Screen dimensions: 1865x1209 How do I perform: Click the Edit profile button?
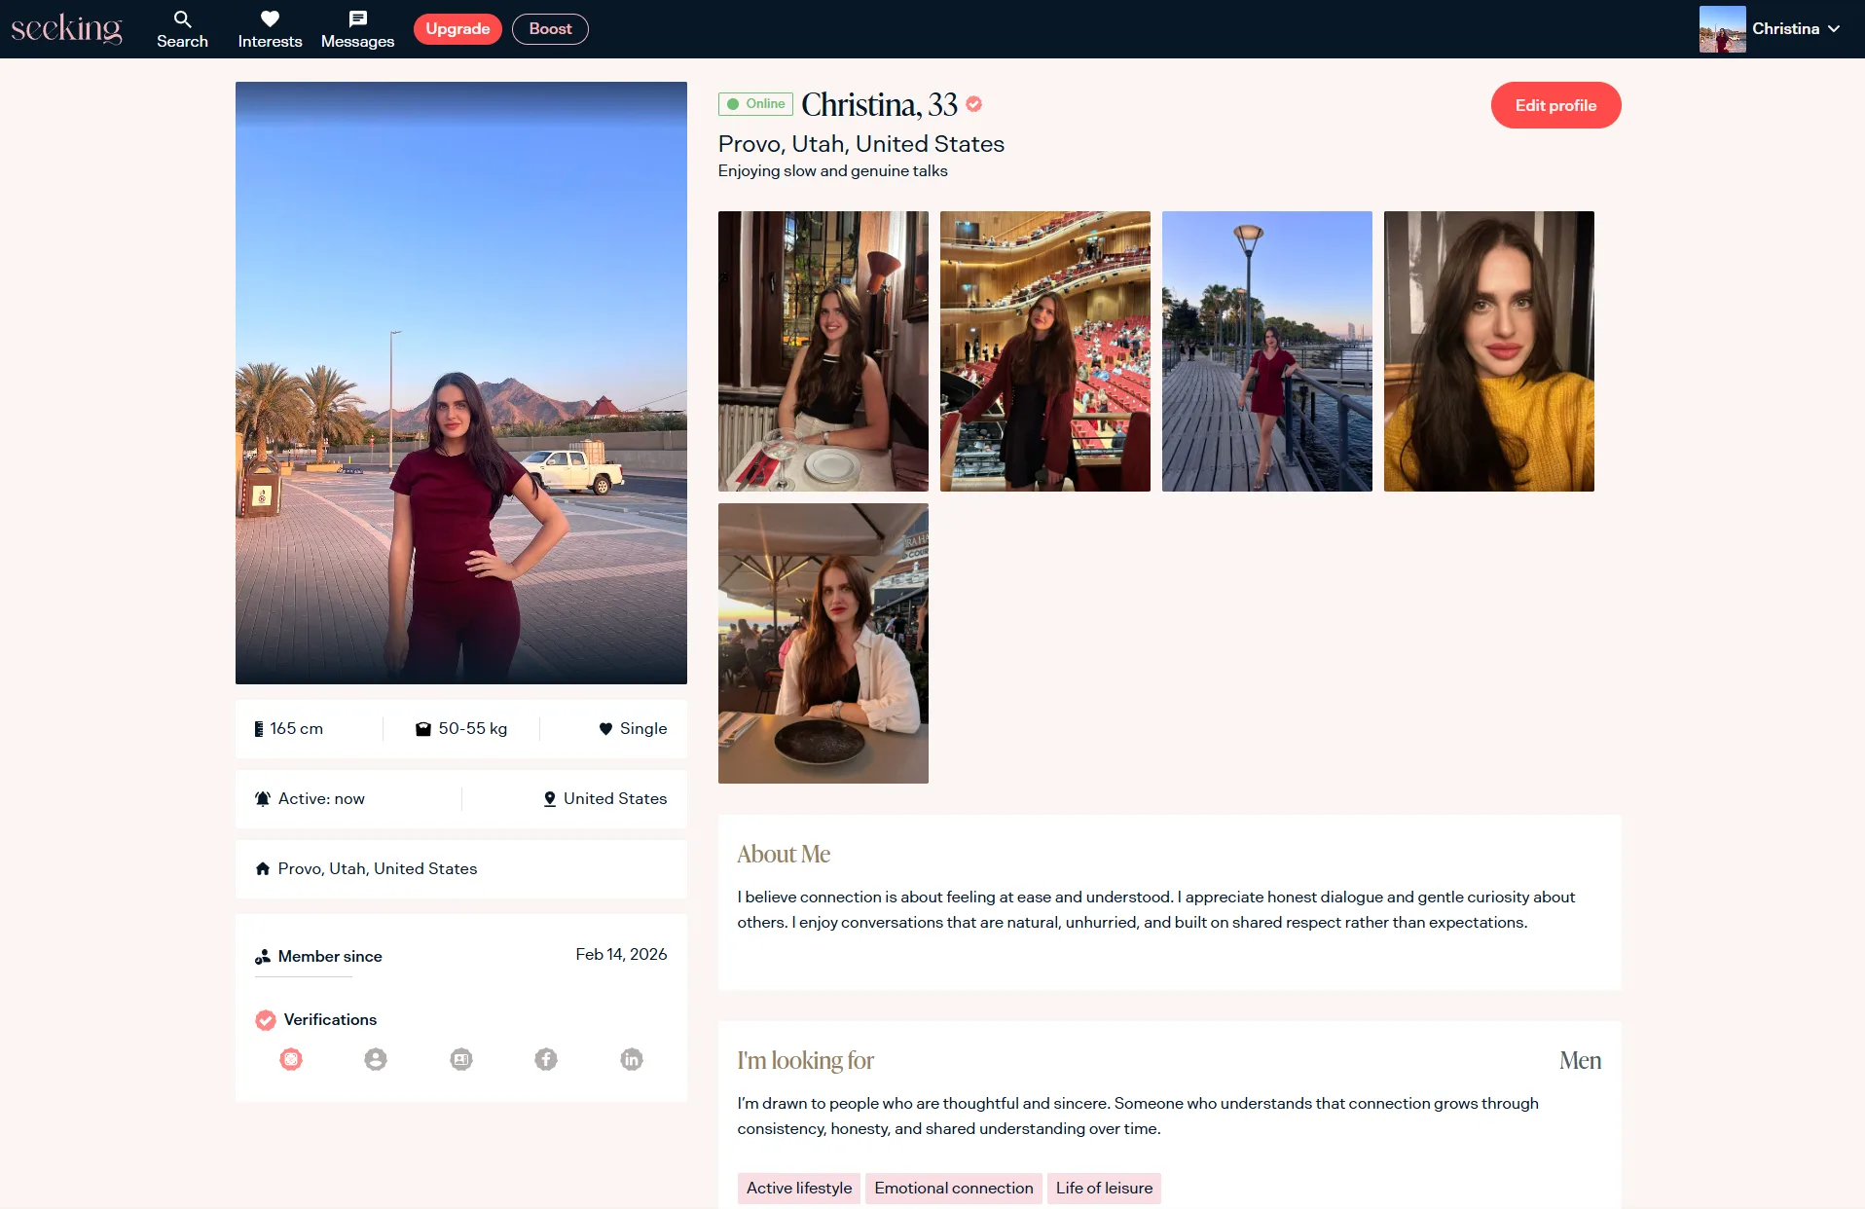tap(1555, 105)
